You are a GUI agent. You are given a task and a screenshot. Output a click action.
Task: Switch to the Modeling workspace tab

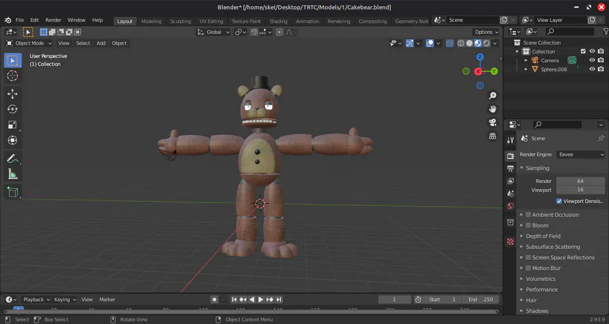tap(151, 22)
